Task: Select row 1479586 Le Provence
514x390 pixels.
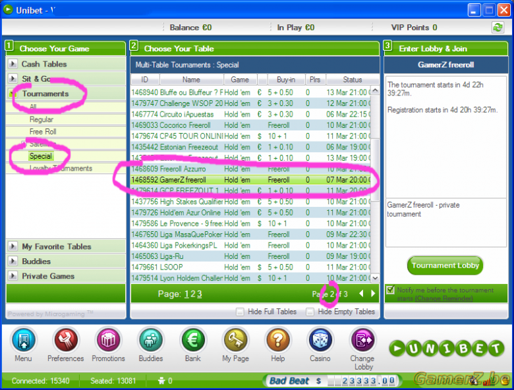Action: coord(251,223)
